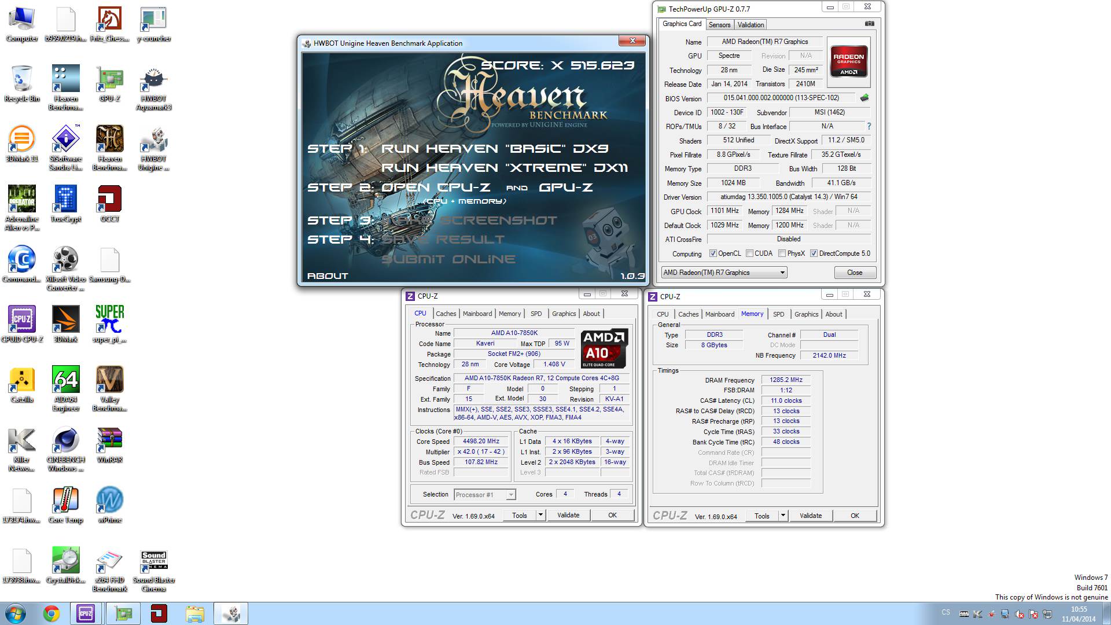1111x625 pixels.
Task: Launch AIDA64 Engineer desktop shortcut
Action: 66,389
